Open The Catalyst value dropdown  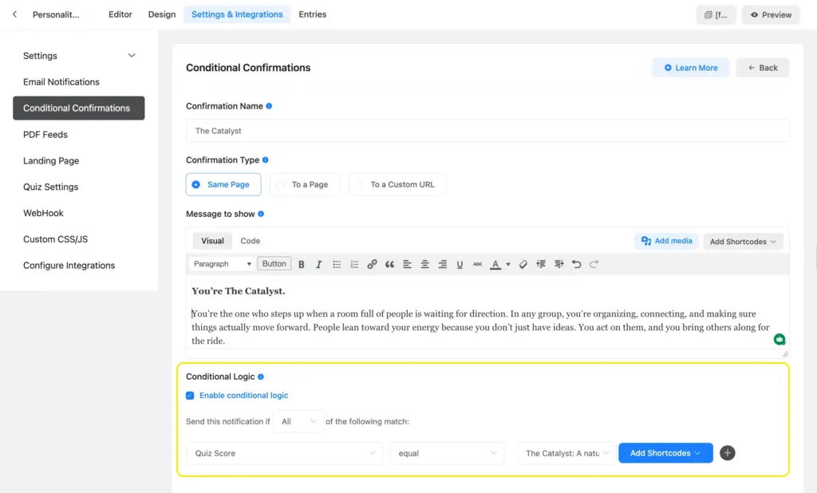pyautogui.click(x=566, y=453)
